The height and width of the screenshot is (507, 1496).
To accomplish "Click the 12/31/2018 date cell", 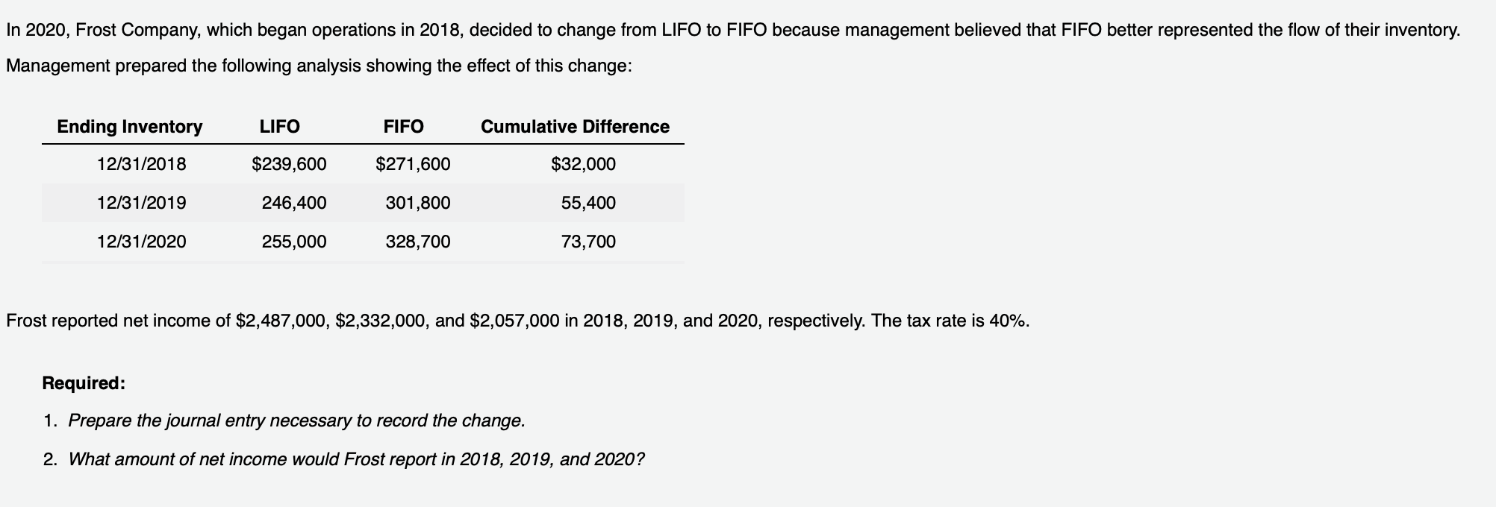I will pyautogui.click(x=142, y=164).
